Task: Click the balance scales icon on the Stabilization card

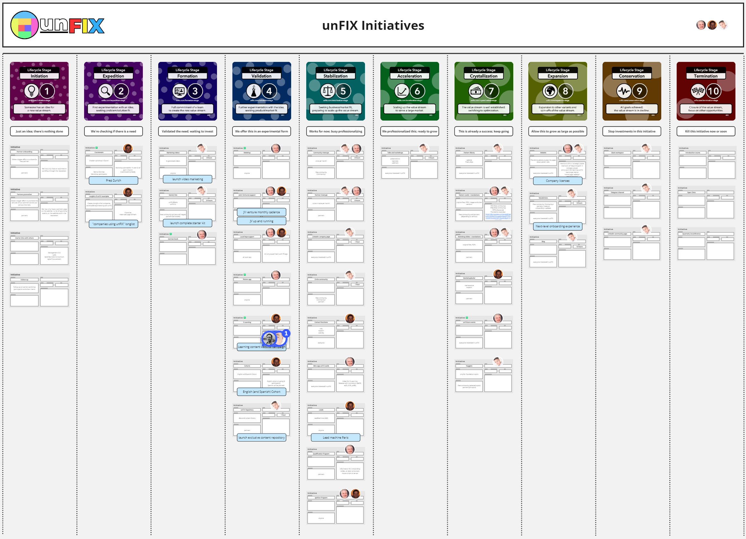Action: [328, 91]
